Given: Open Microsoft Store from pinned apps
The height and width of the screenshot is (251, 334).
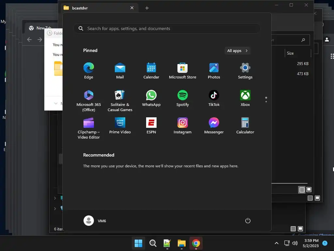Looking at the screenshot, I should point(183,71).
